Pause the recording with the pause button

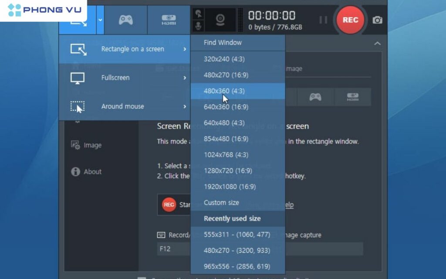[323, 20]
